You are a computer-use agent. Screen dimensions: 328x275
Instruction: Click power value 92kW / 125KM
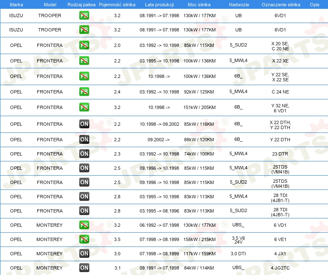click(199, 92)
